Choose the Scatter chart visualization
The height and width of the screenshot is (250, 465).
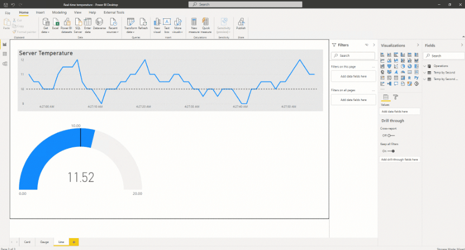[396, 66]
